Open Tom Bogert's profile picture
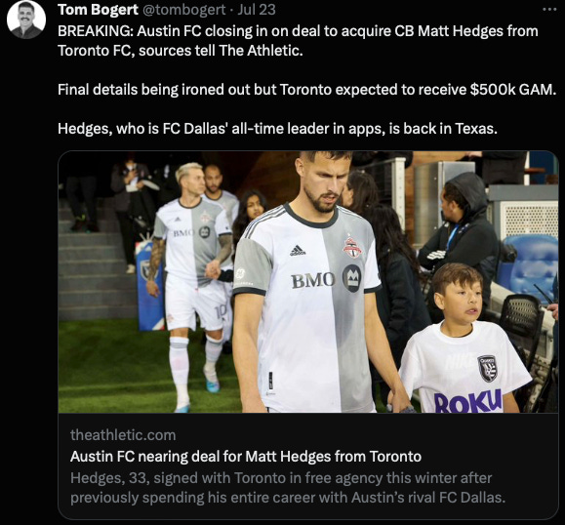This screenshot has width=565, height=525. click(x=26, y=20)
